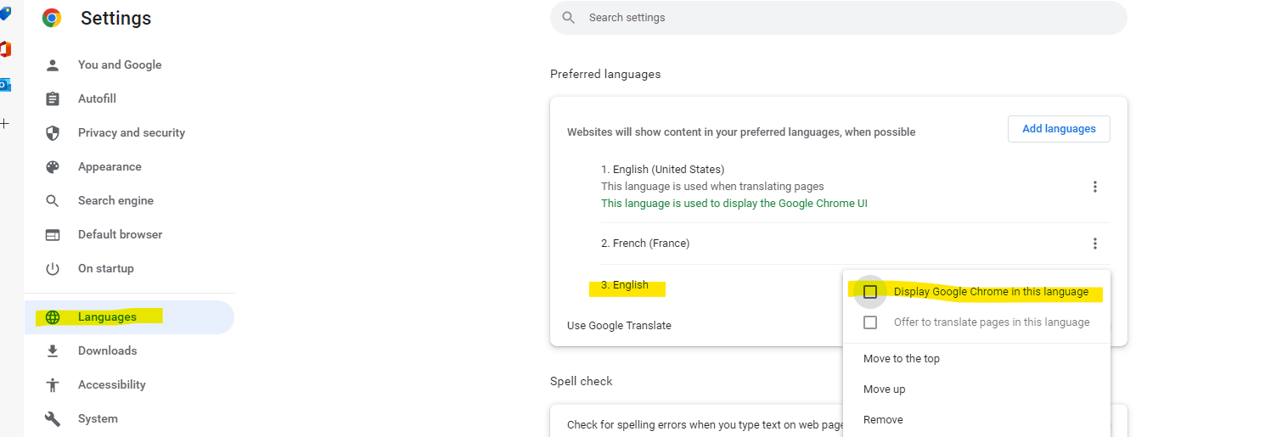1265x437 pixels.
Task: Click the Settings page title
Action: pos(115,19)
